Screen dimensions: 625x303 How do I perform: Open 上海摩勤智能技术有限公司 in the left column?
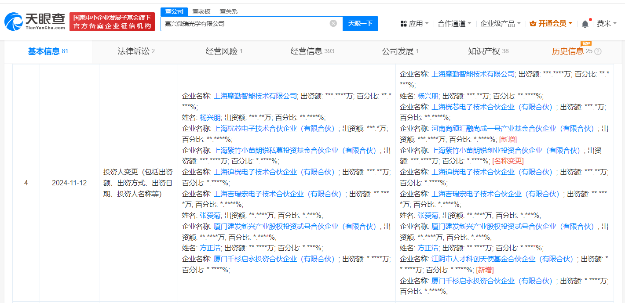(x=255, y=96)
